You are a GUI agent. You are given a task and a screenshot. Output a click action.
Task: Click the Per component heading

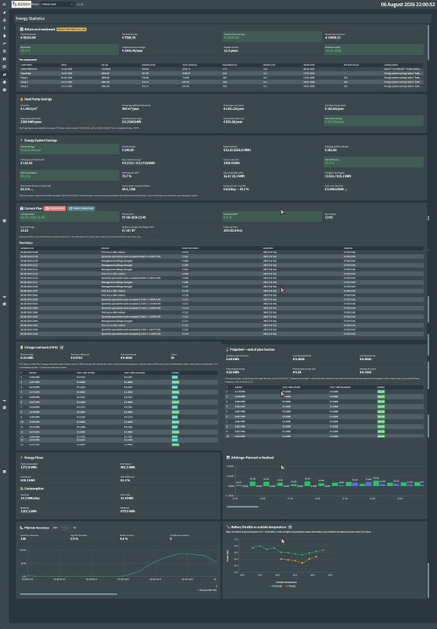(x=28, y=60)
